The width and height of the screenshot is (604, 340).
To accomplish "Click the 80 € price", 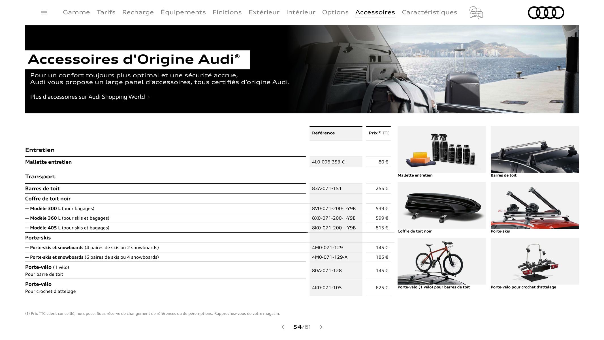I will (x=383, y=162).
